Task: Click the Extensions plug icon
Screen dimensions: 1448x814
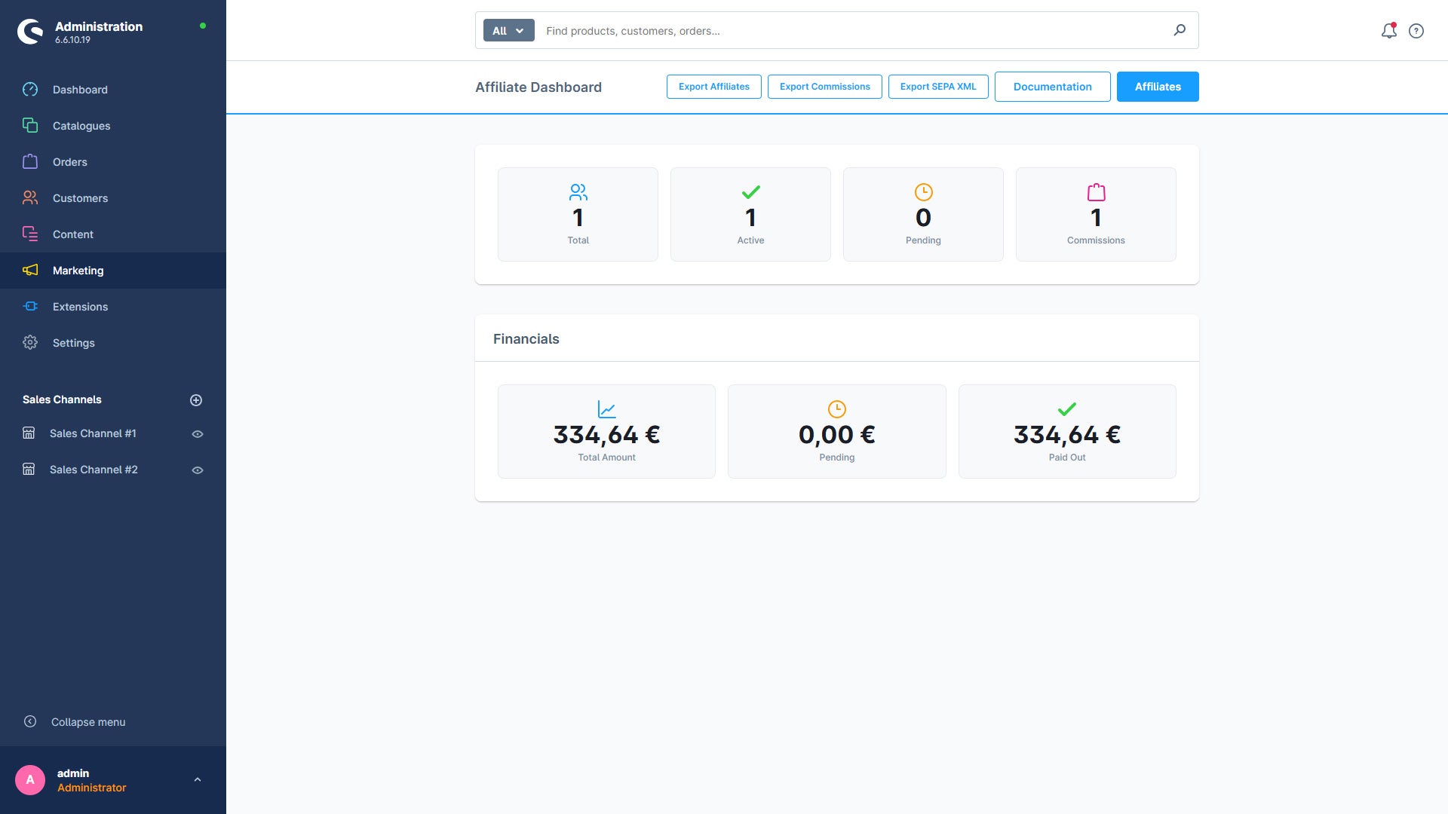Action: [30, 307]
